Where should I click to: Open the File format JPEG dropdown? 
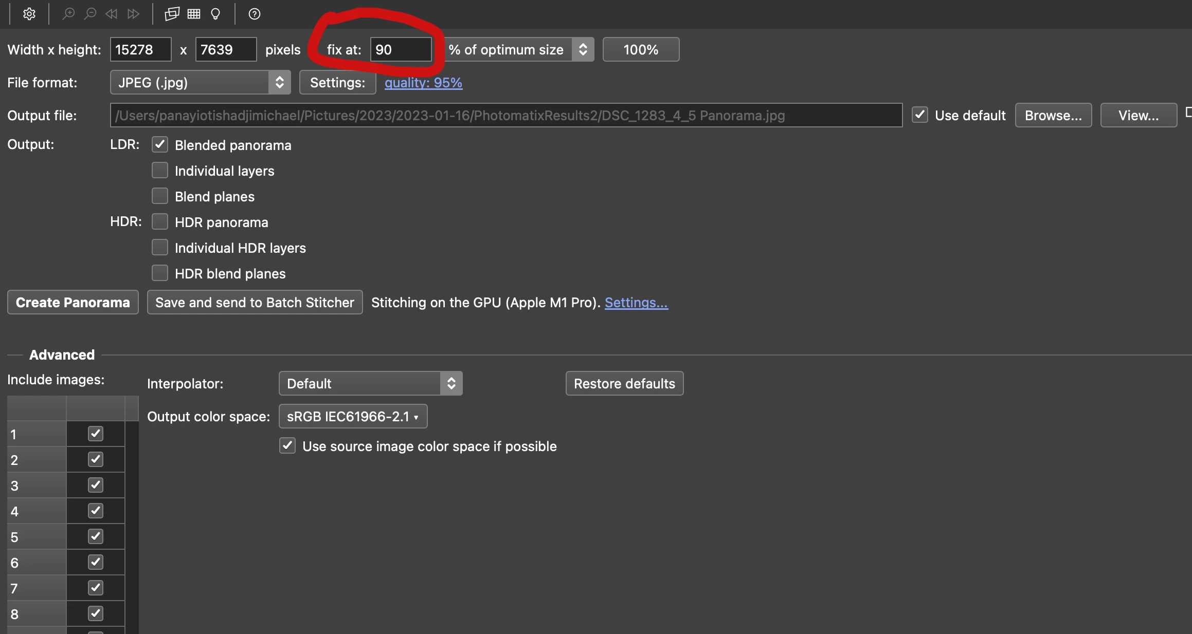coord(200,82)
